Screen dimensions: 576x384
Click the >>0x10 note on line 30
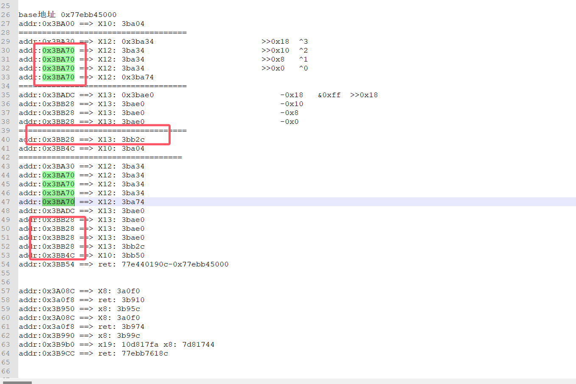pos(275,50)
